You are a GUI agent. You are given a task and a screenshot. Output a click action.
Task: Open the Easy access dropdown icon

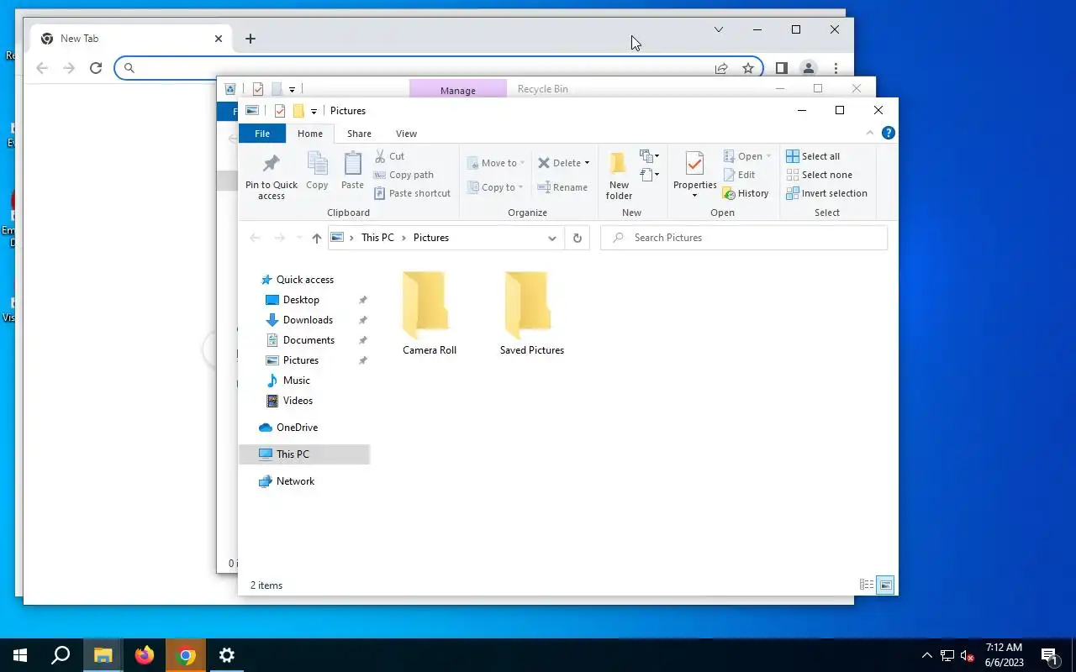click(x=649, y=175)
